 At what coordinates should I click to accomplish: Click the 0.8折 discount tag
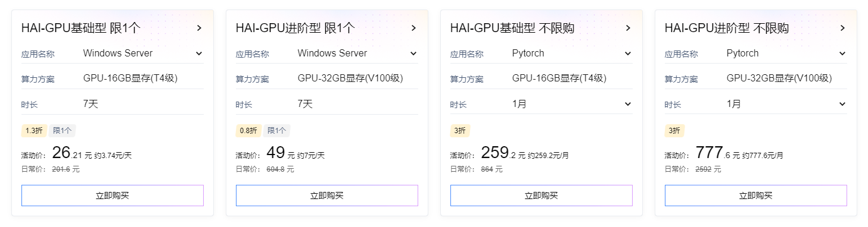(248, 131)
